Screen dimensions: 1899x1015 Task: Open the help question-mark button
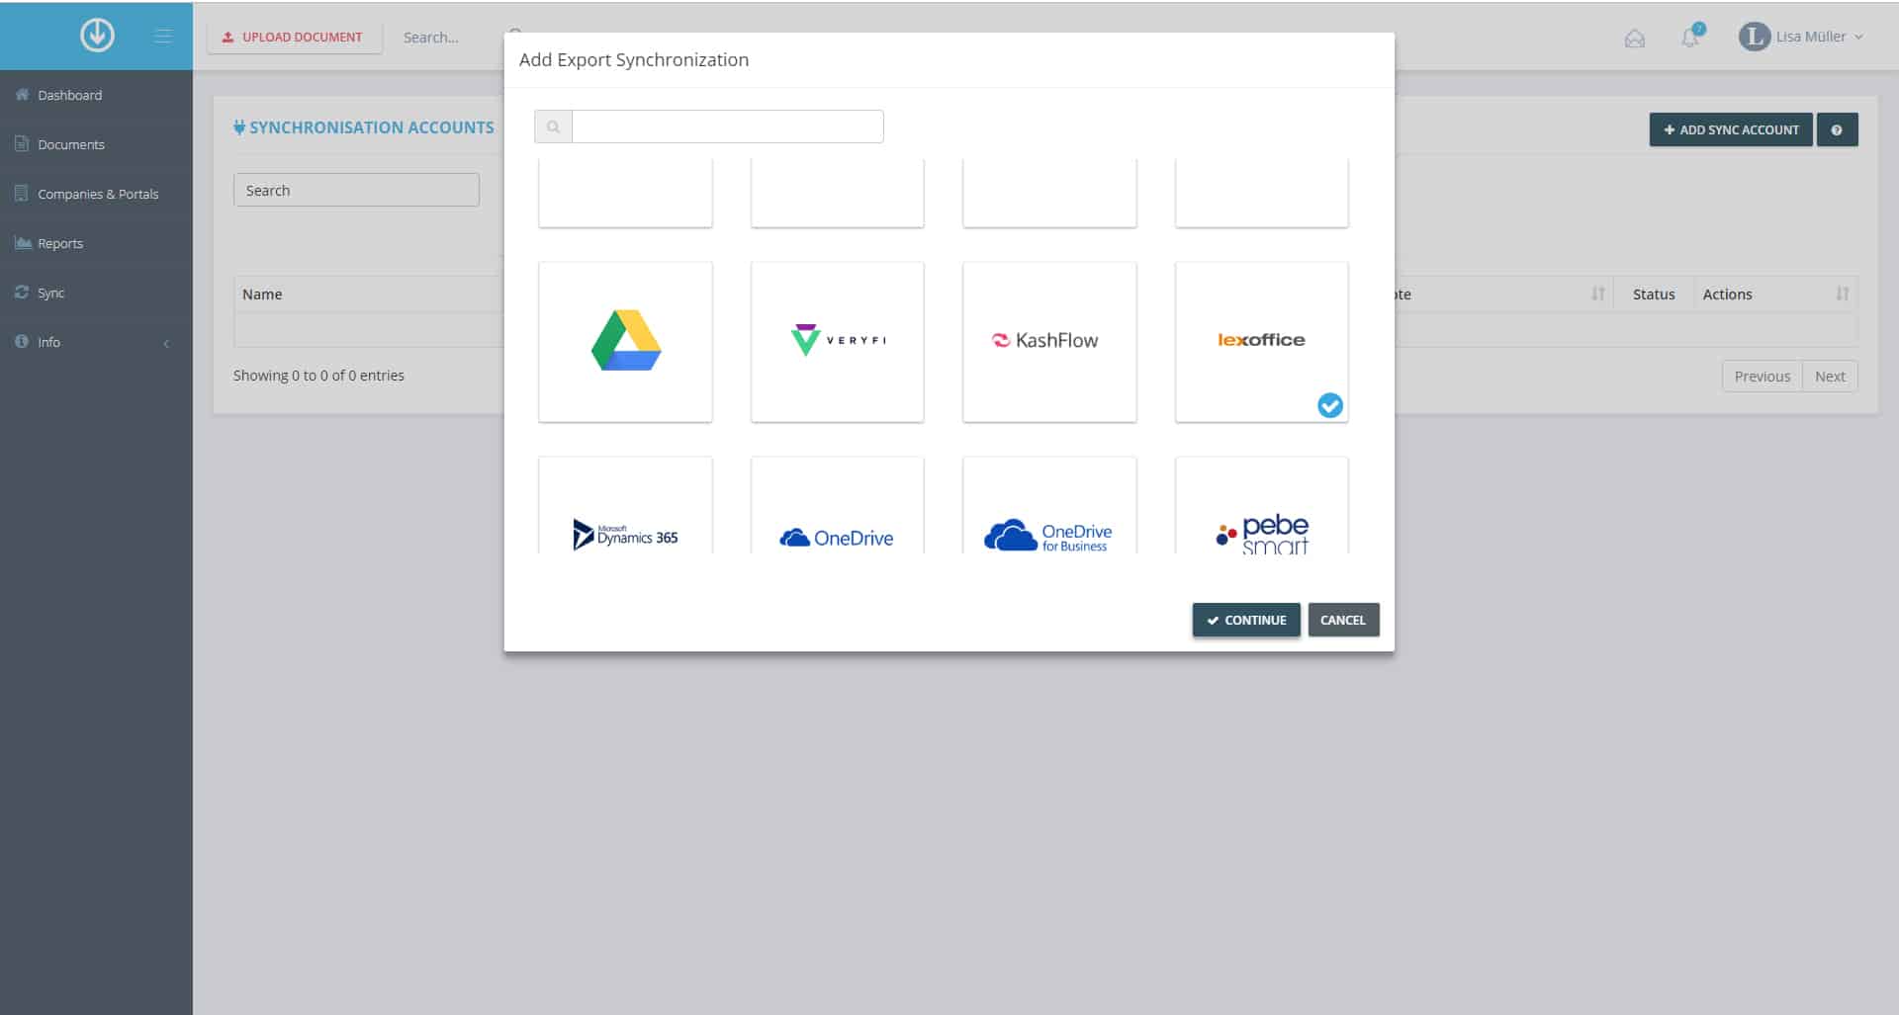[1837, 129]
